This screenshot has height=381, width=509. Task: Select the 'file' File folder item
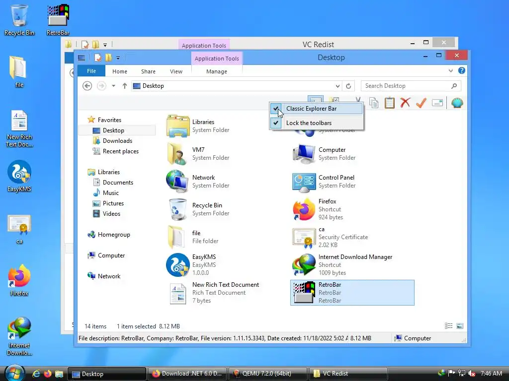227,237
